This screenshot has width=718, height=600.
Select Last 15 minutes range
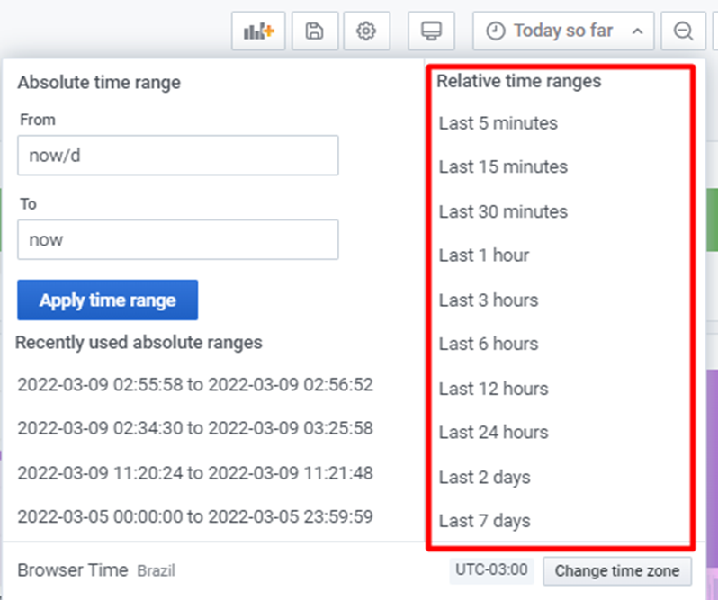(503, 167)
